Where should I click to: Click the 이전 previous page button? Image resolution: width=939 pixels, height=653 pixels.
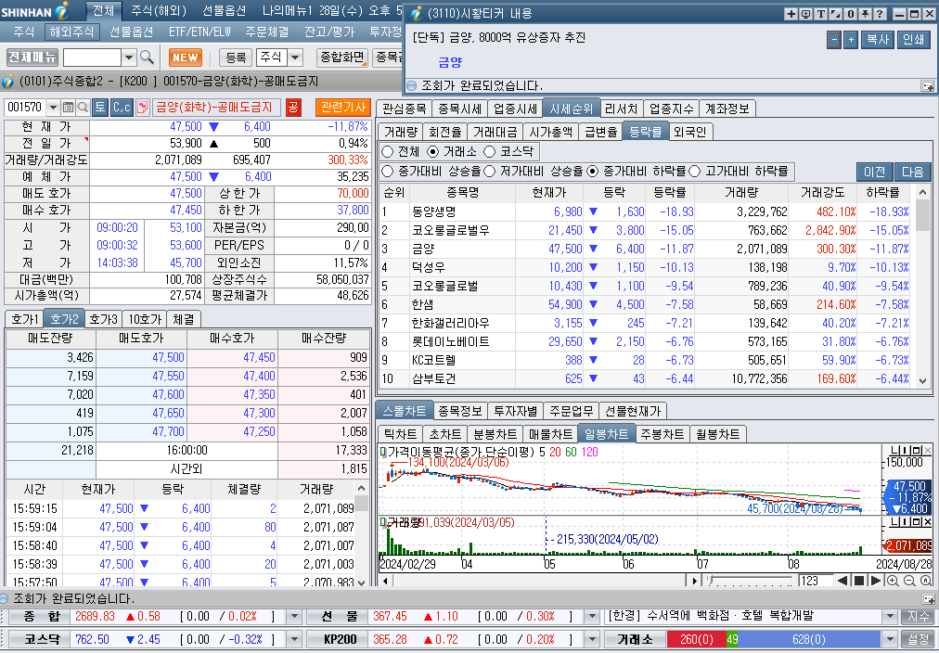click(874, 172)
